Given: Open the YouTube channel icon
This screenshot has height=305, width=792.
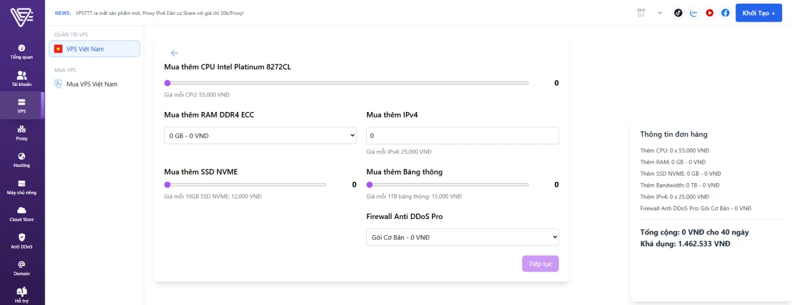Looking at the screenshot, I should 710,12.
